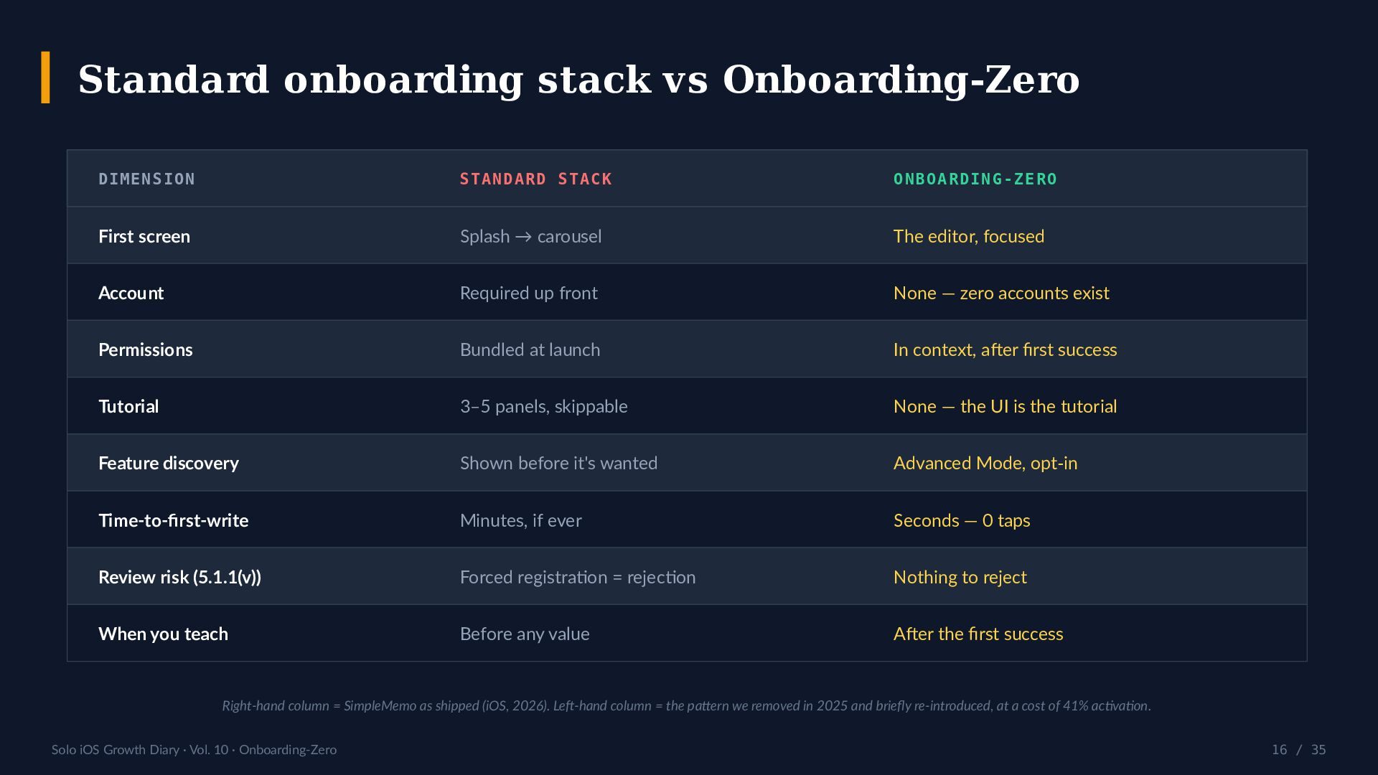The image size is (1378, 775).
Task: Click the 'Review risk (5.1.1(v))' label
Action: [x=179, y=577]
